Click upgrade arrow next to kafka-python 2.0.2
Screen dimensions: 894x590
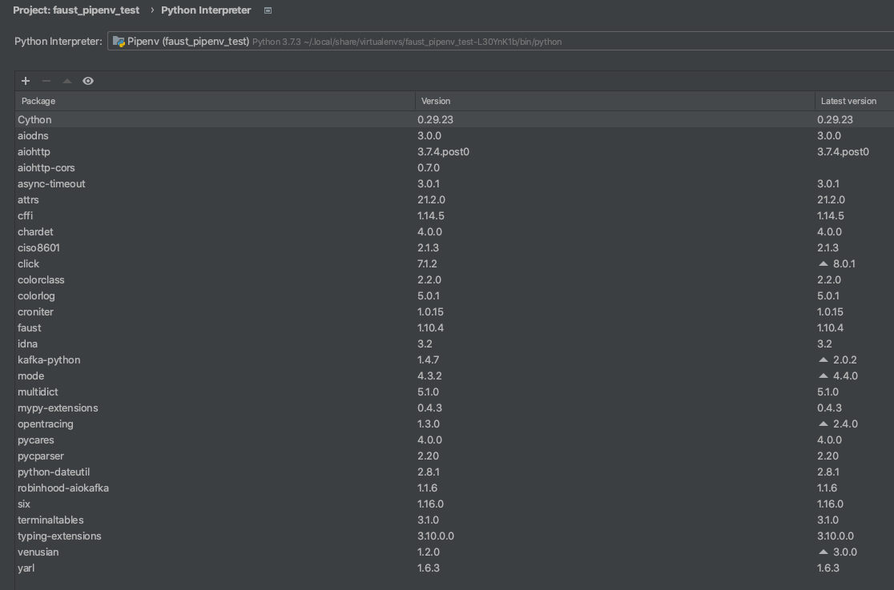coord(824,359)
